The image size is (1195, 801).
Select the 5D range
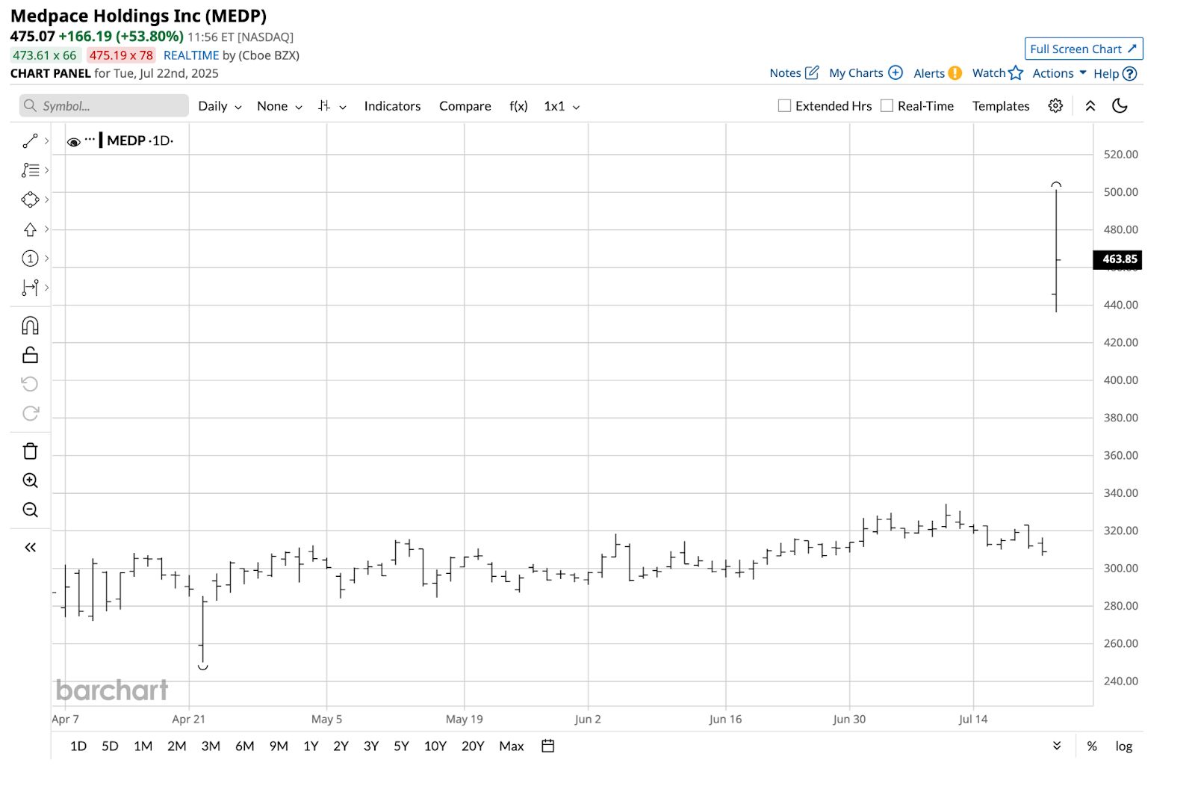click(110, 746)
